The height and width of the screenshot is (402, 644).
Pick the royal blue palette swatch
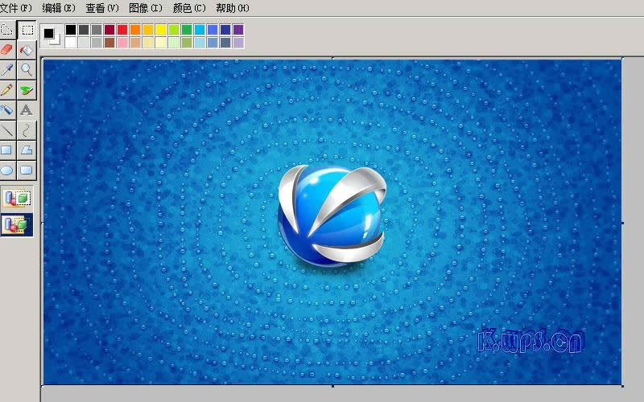coord(213,30)
